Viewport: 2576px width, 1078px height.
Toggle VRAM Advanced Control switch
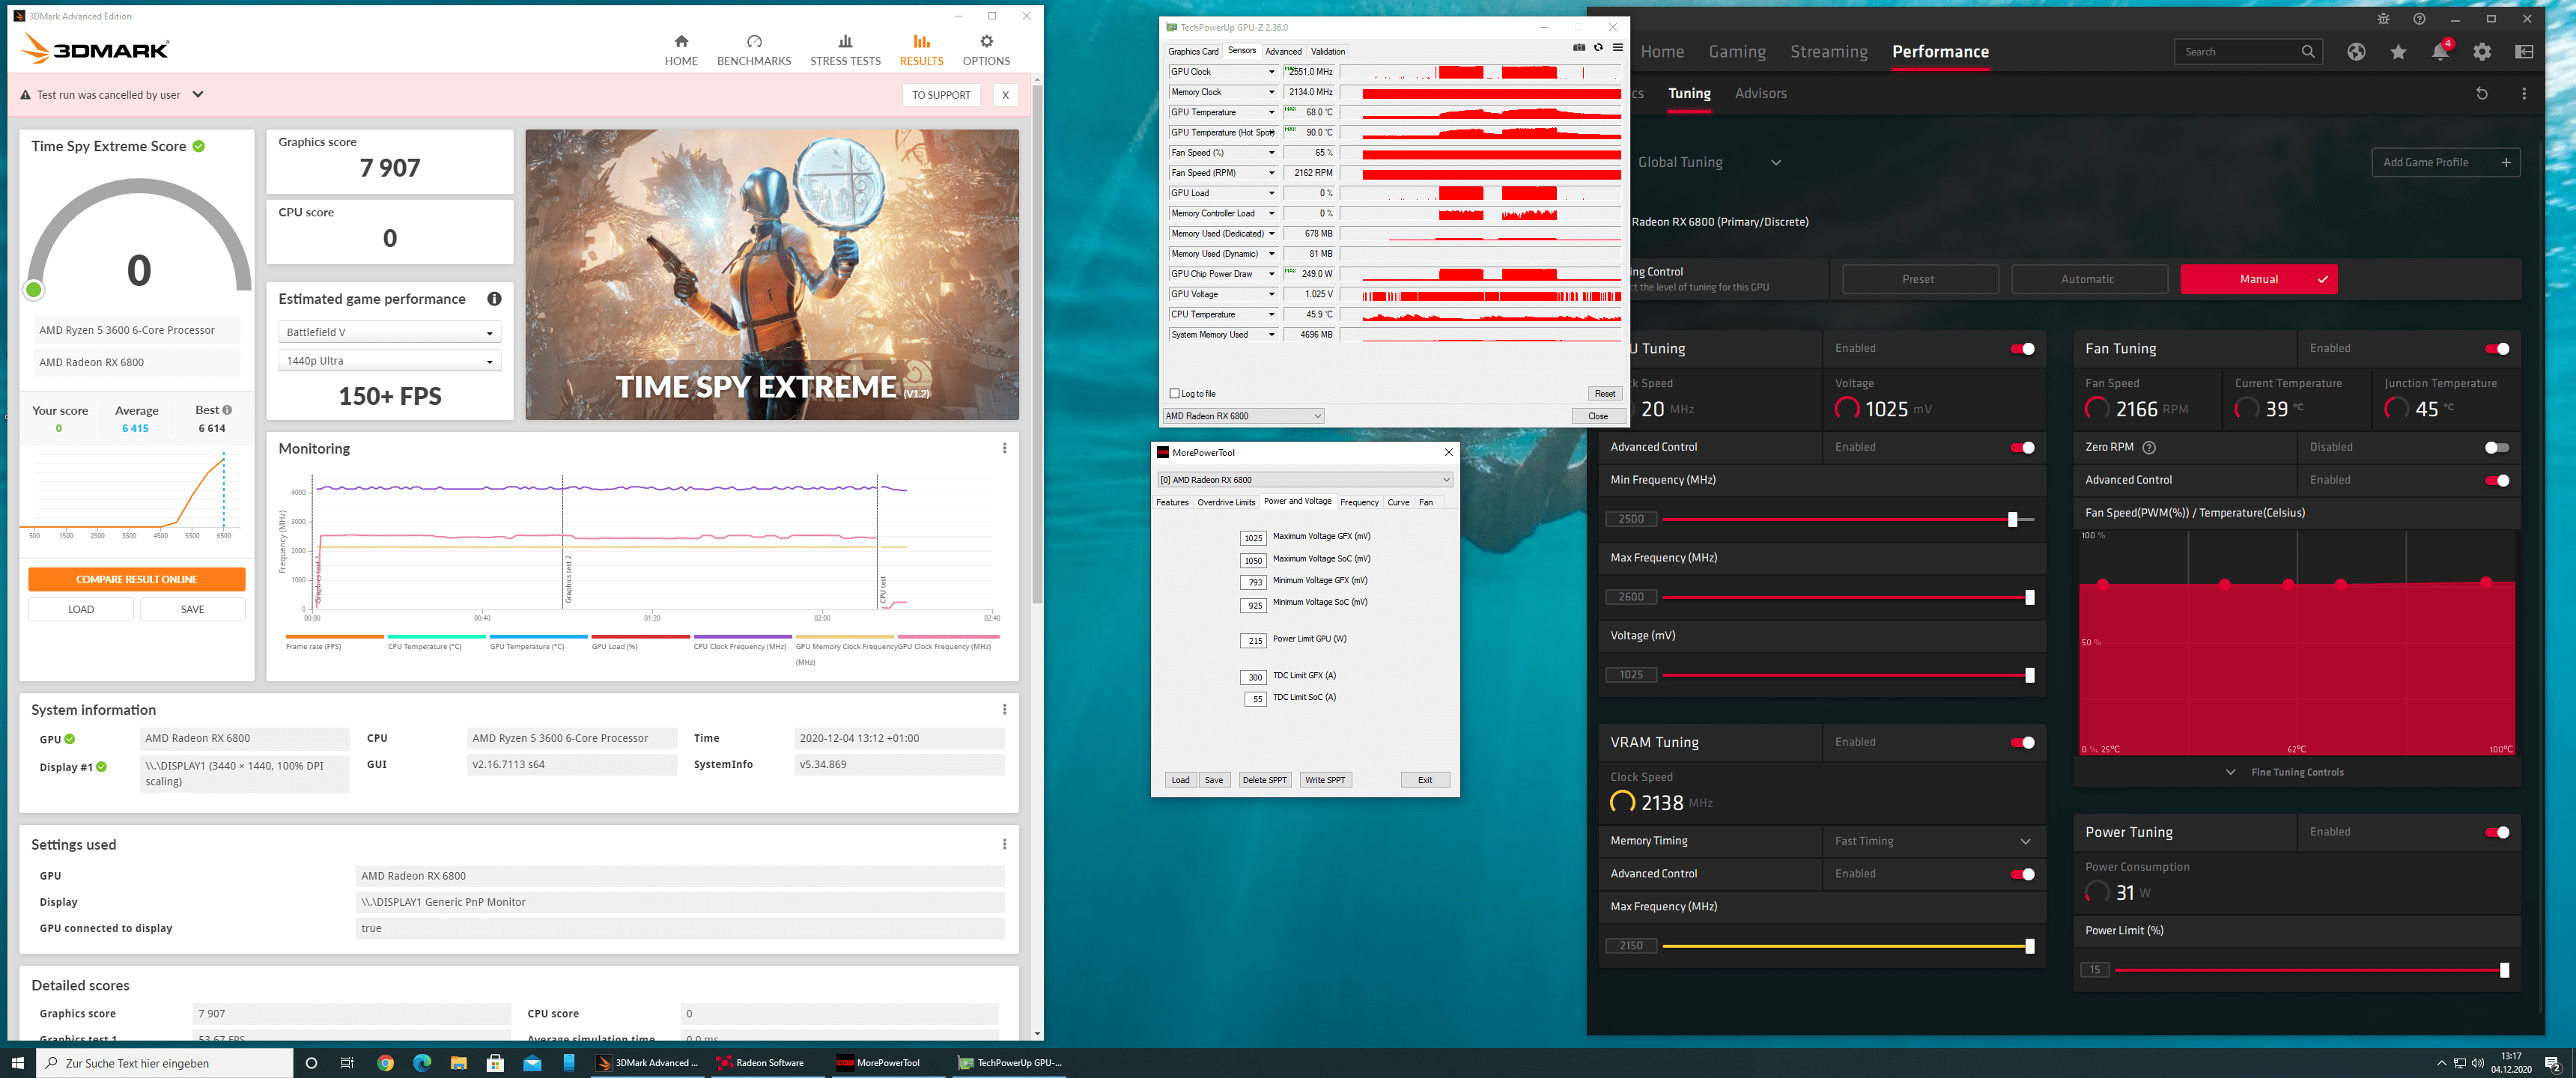(2022, 874)
